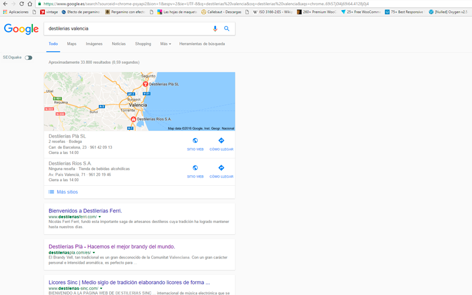
Task: Reload the page with refresh icon
Action: pyautogui.click(x=21, y=4)
